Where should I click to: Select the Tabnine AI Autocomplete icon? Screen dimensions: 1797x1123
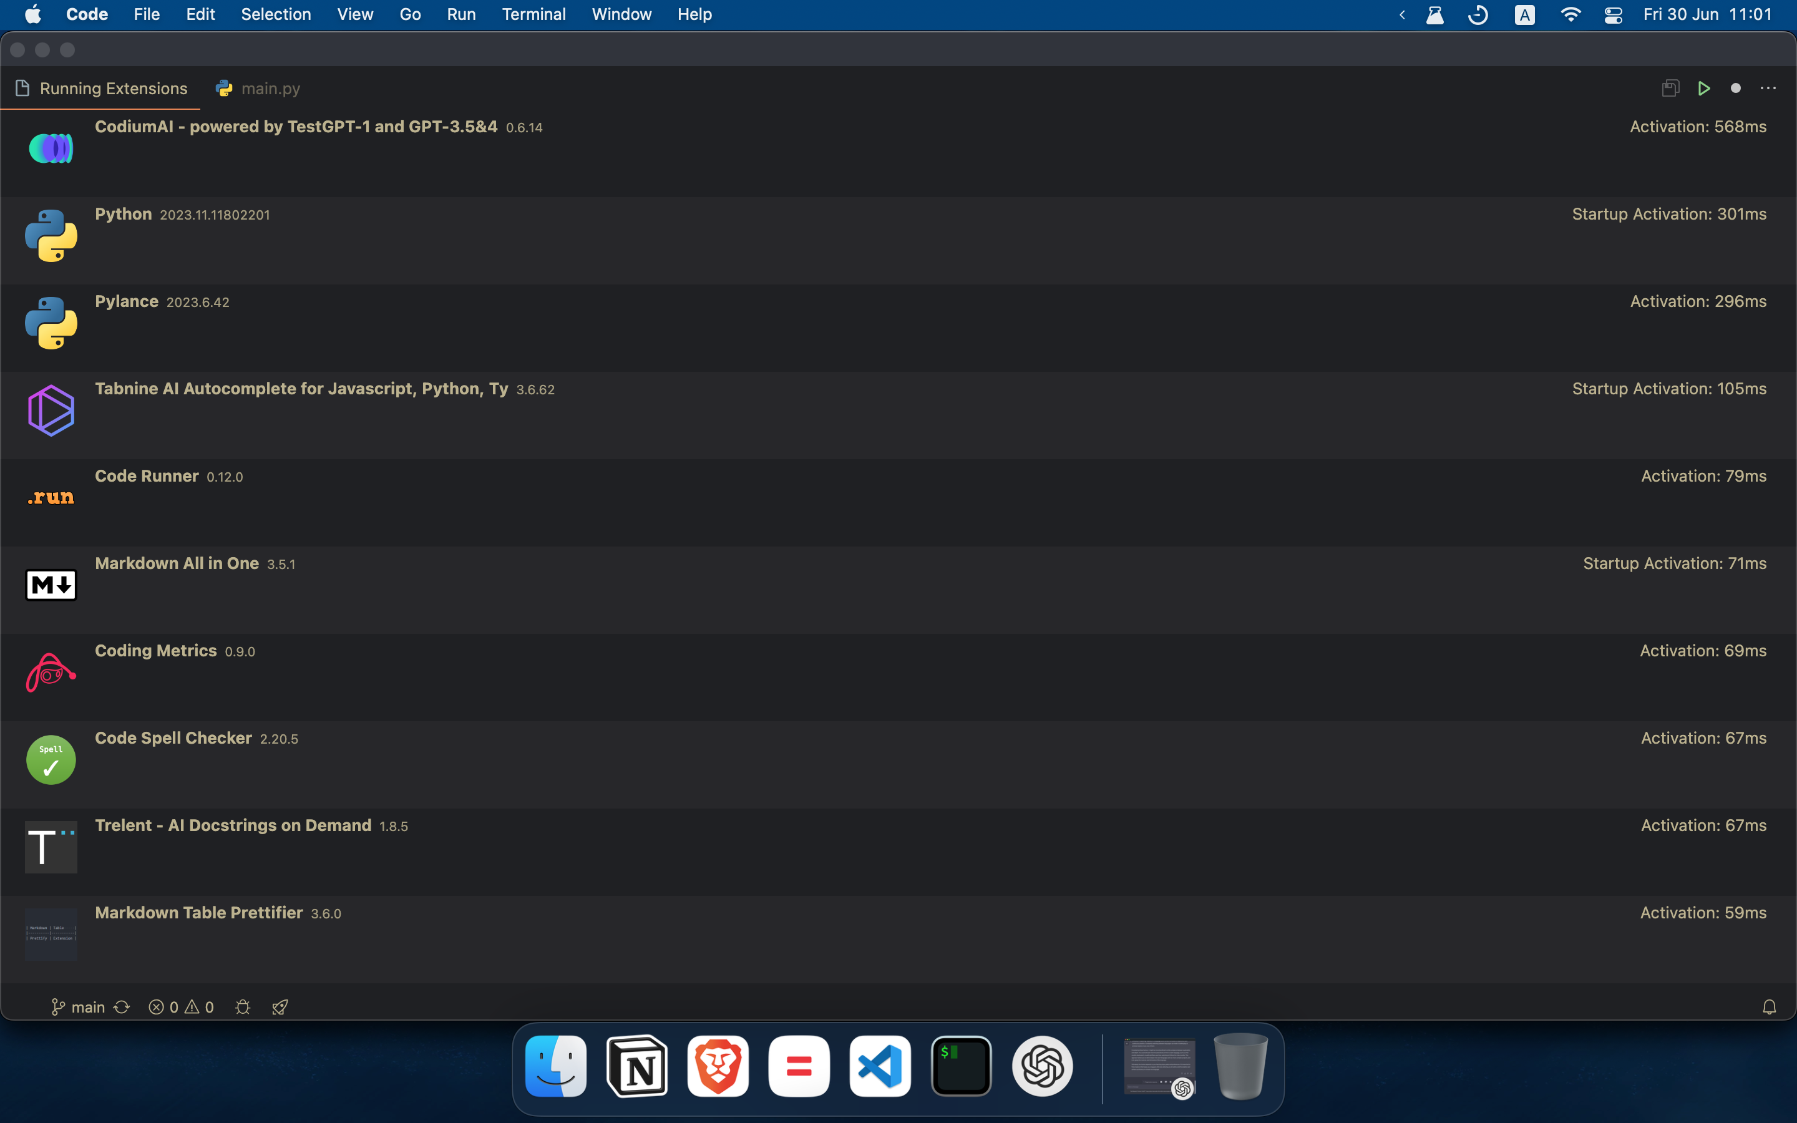point(51,409)
